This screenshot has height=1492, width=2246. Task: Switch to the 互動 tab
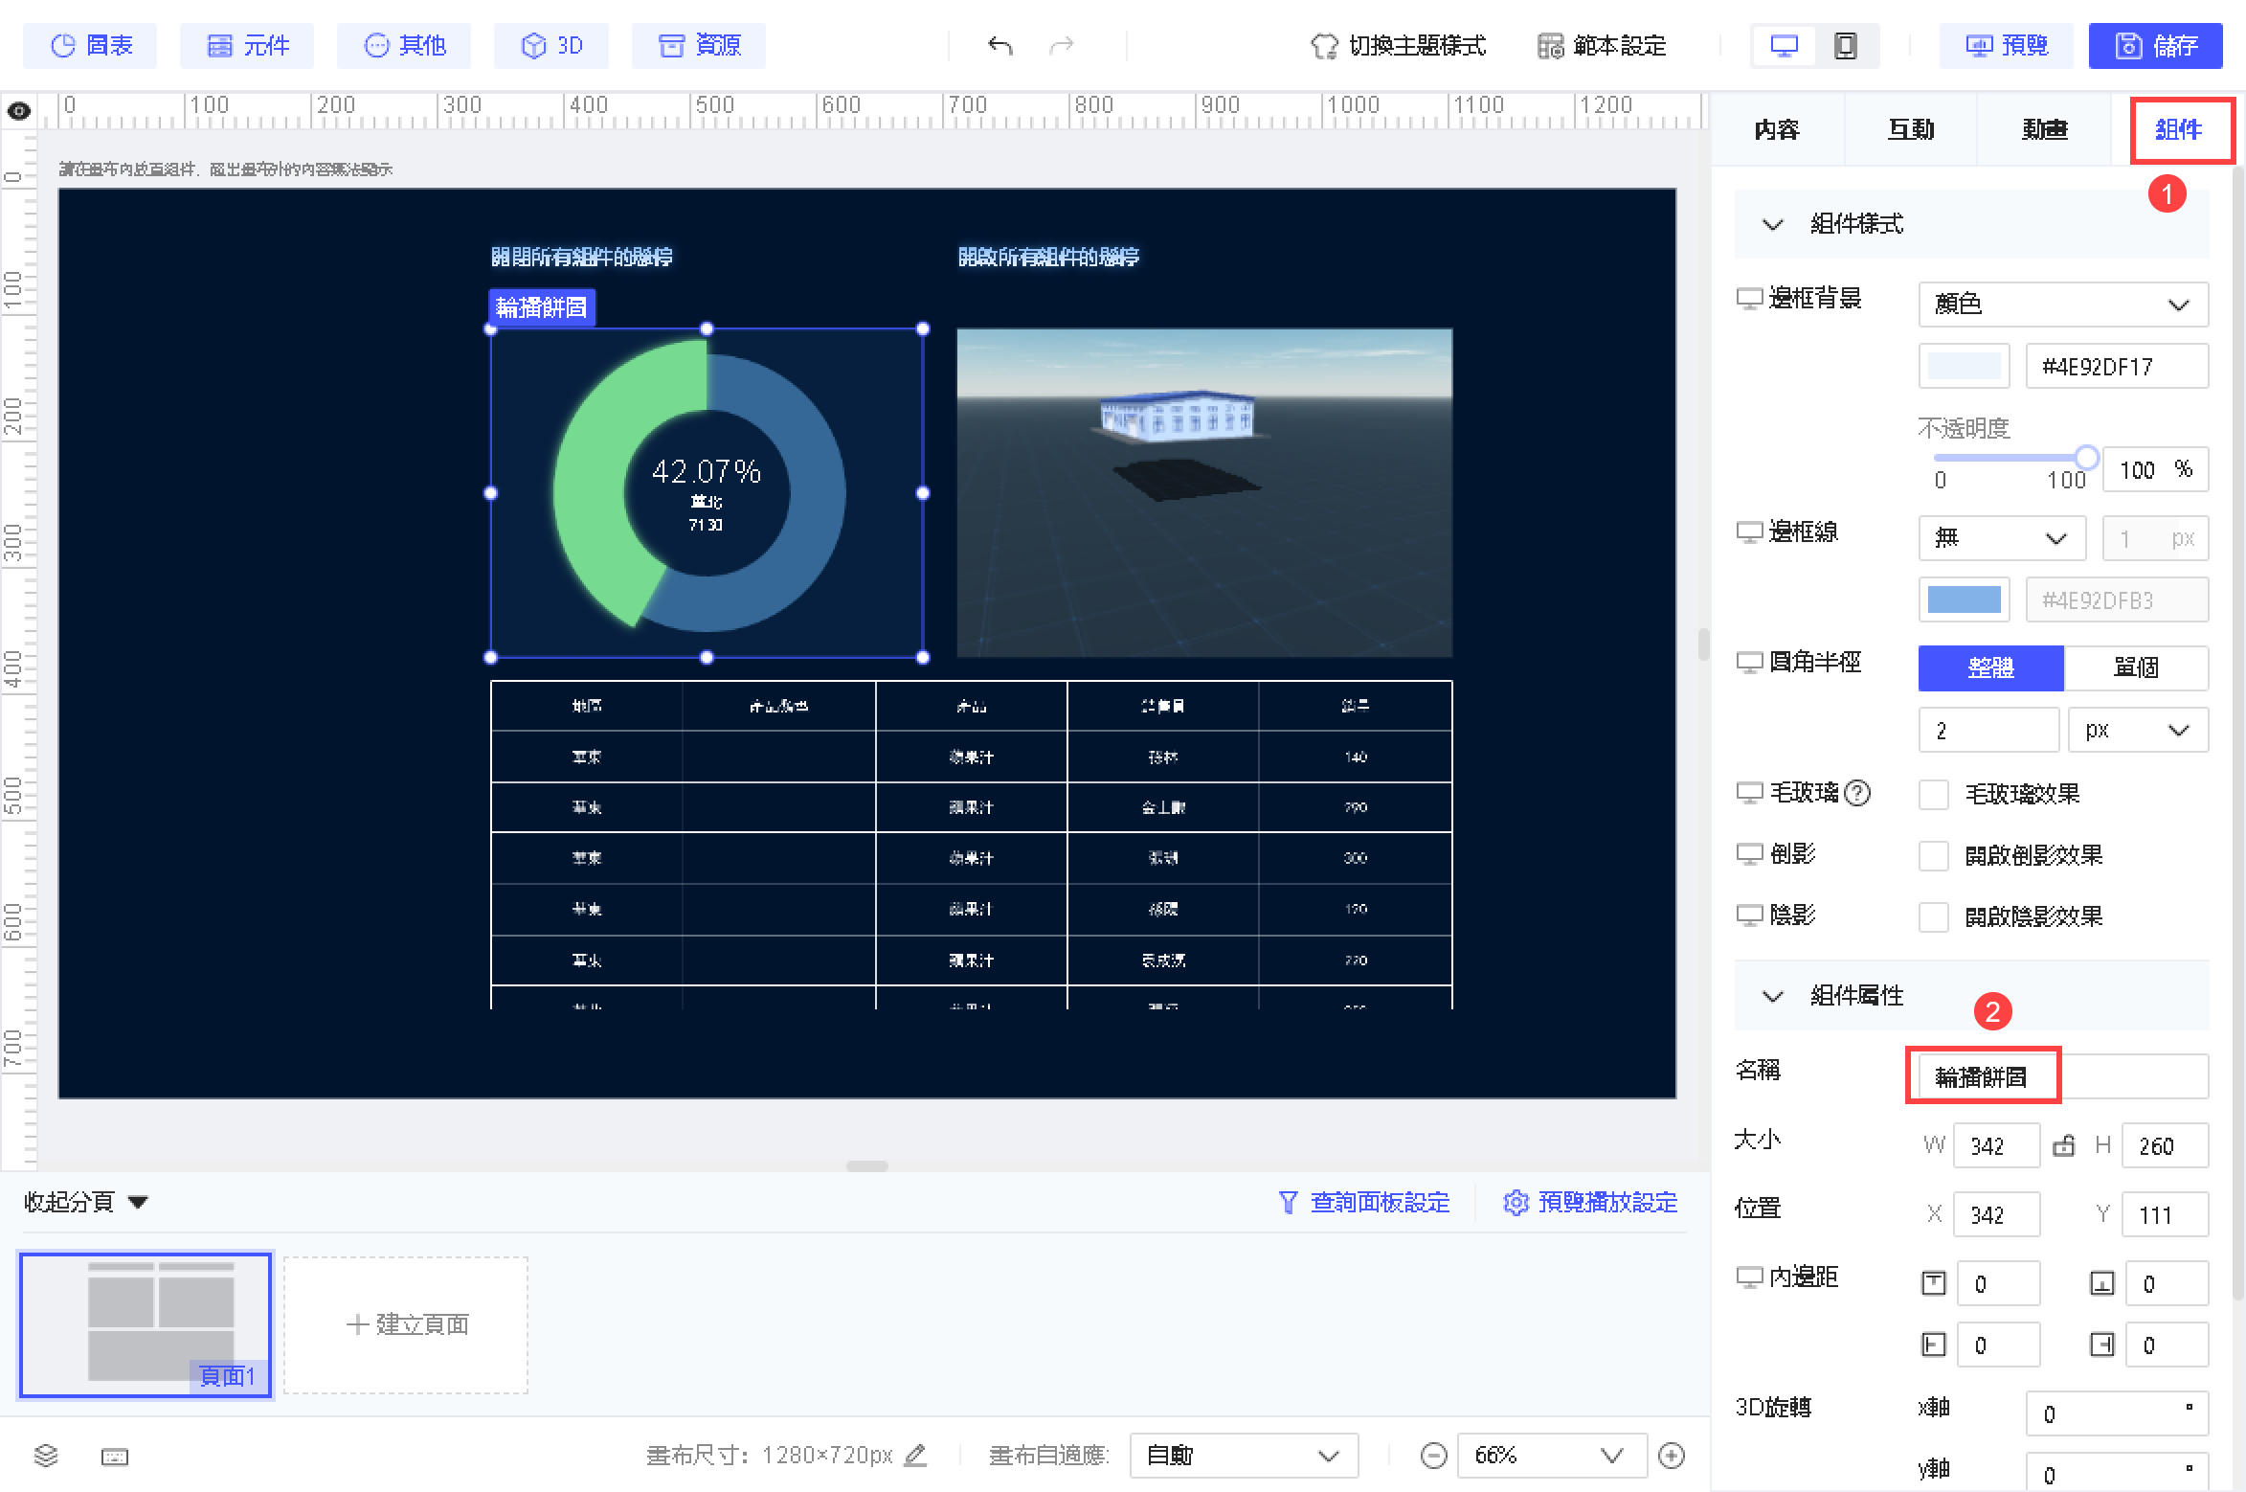pos(1910,129)
